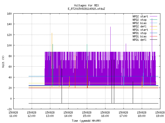This screenshot has width=165, height=123.
Task: Click the 12:00 time axis label
Action: (x=31, y=116)
